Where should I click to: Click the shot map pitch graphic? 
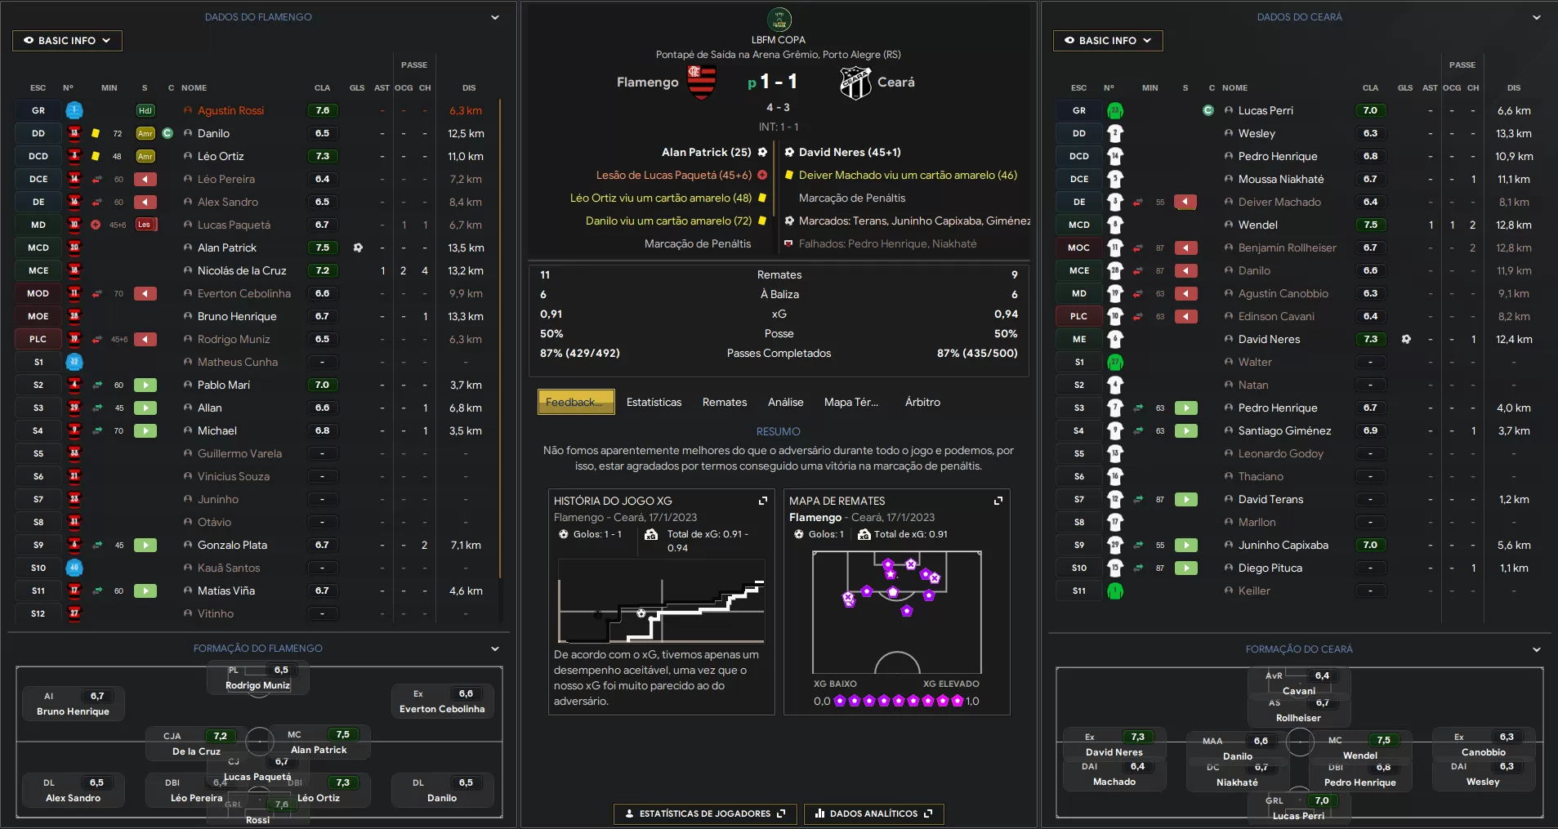pyautogui.click(x=897, y=612)
